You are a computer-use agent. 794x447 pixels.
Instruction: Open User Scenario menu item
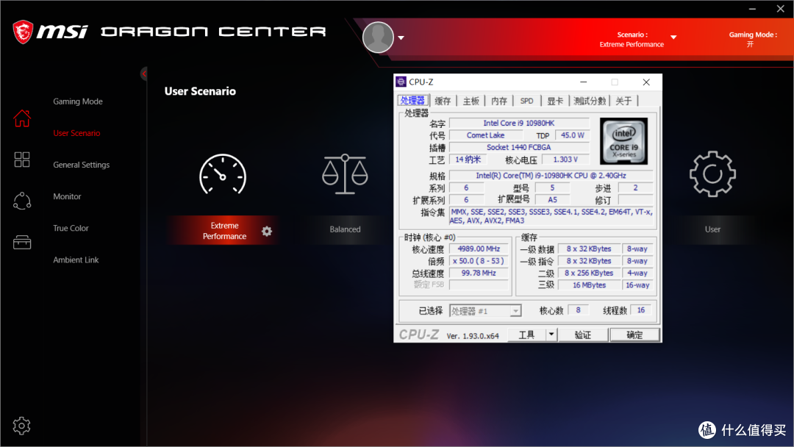[x=76, y=133]
